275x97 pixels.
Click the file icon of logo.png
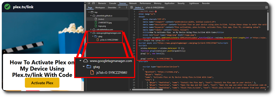coord(96,26)
